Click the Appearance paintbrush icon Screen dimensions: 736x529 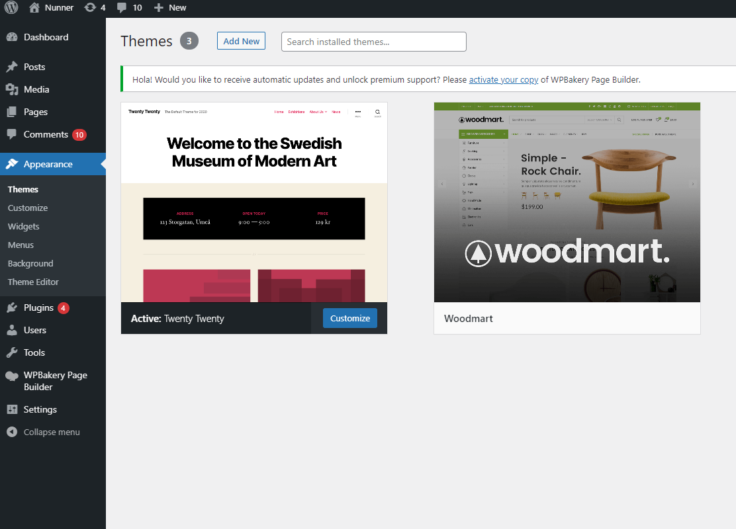(12, 164)
